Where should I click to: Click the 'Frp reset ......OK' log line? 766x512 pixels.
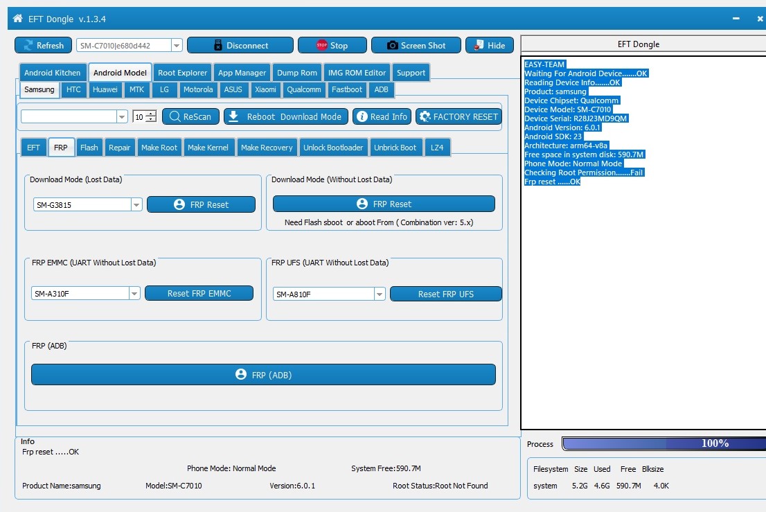[x=552, y=182]
